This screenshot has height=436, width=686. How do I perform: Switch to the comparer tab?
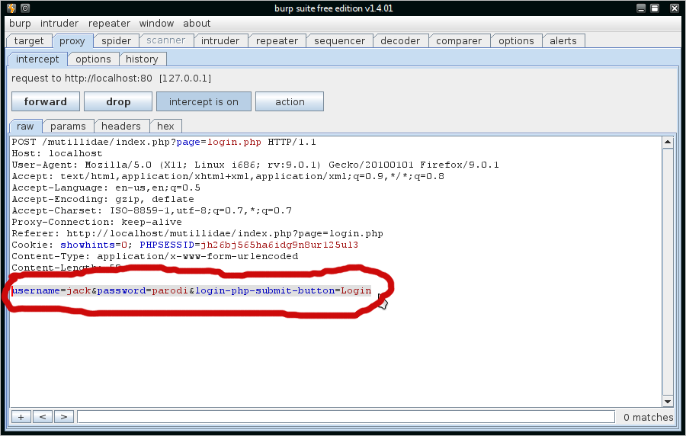(x=459, y=40)
